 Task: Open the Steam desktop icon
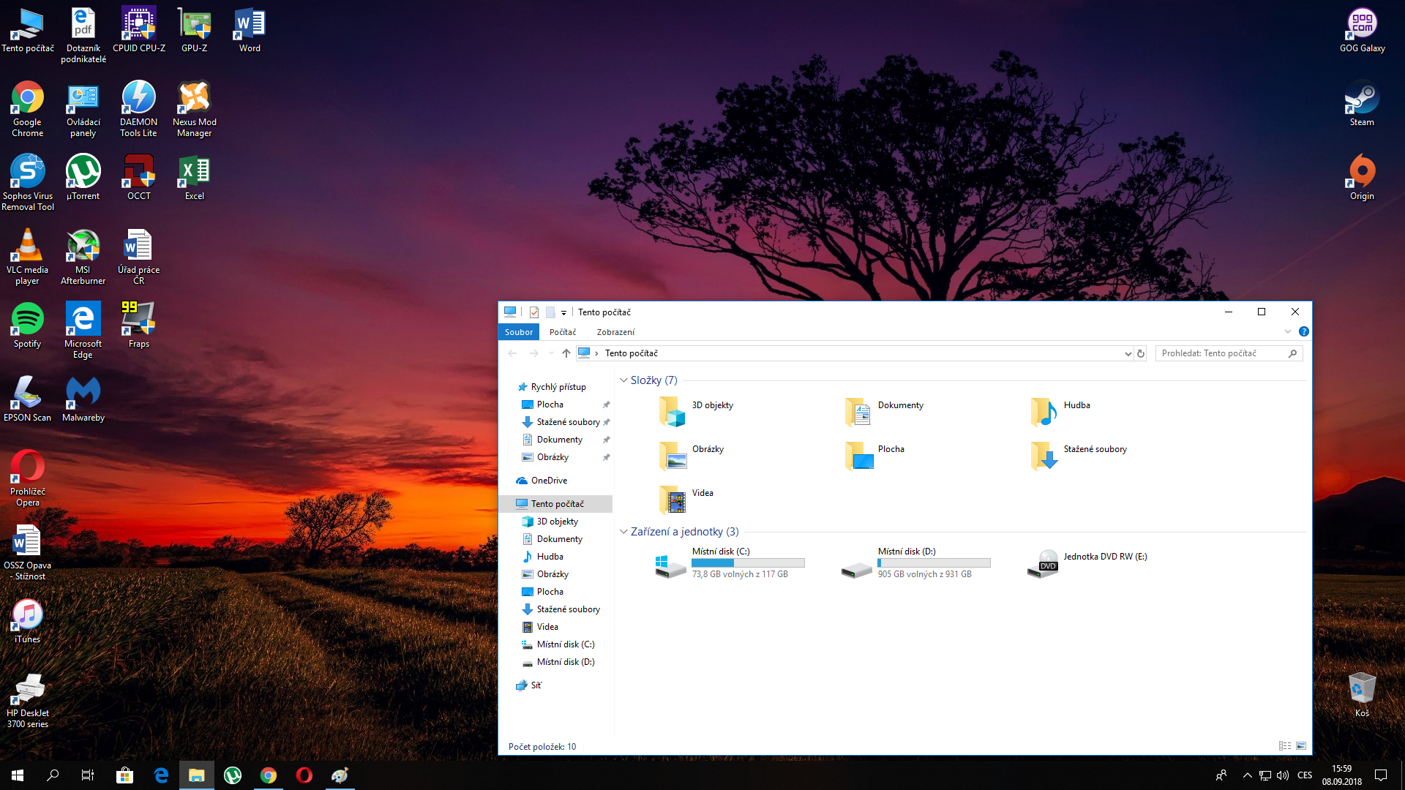click(1361, 103)
